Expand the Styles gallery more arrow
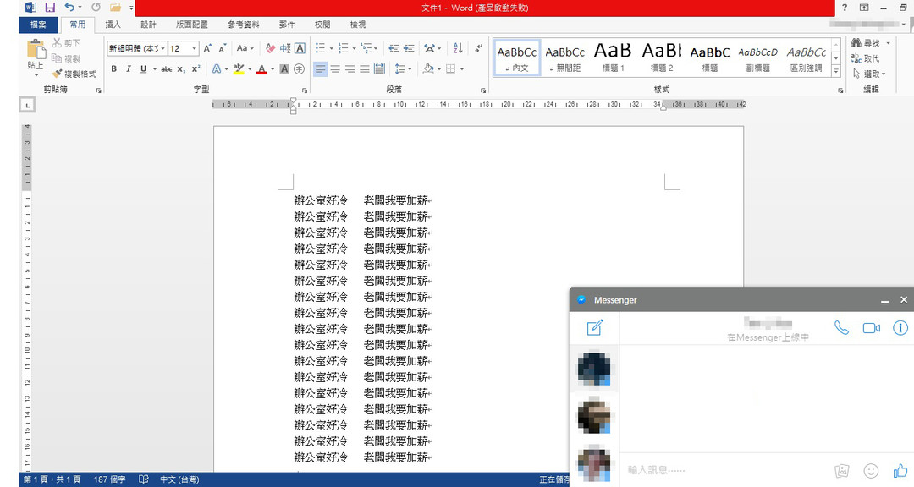This screenshot has height=487, width=914. click(836, 71)
